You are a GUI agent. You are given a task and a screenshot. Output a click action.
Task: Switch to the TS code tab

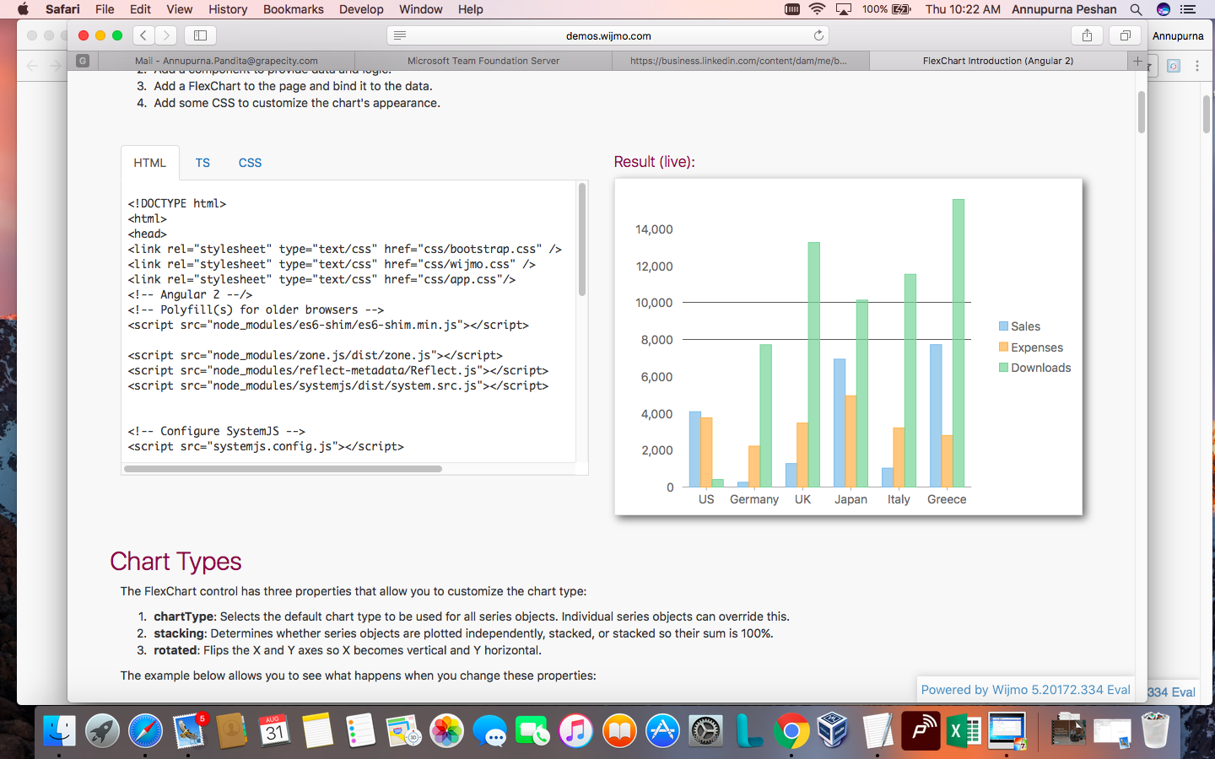coord(202,163)
